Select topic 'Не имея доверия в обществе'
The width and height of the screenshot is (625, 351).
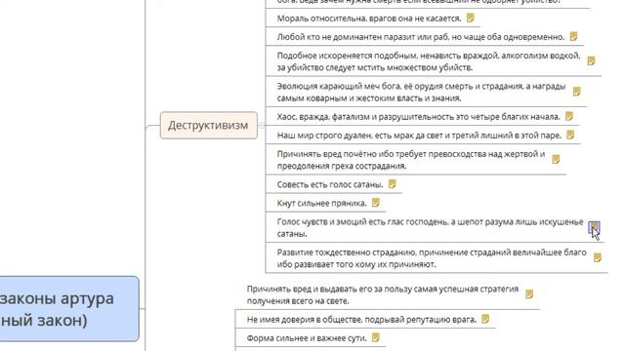[361, 320]
